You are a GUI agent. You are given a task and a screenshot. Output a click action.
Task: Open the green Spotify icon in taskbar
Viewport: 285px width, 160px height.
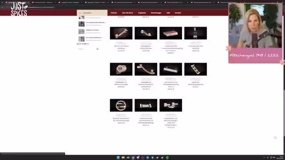167,157
